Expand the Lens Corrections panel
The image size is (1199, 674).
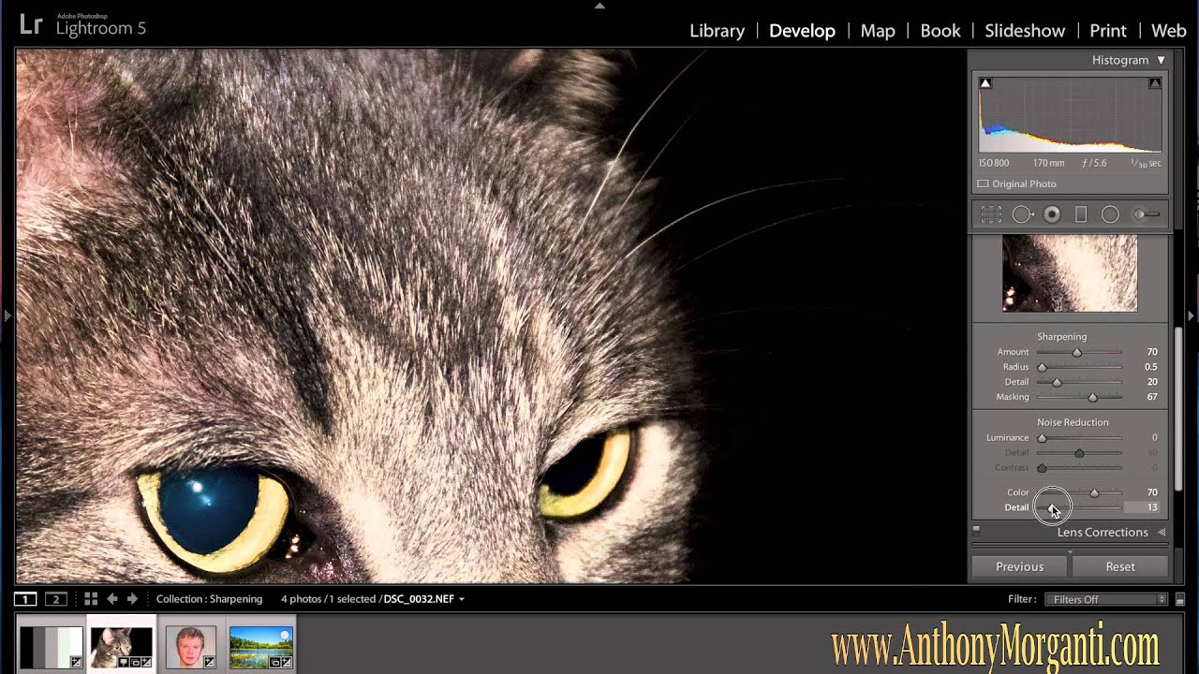coord(1162,533)
